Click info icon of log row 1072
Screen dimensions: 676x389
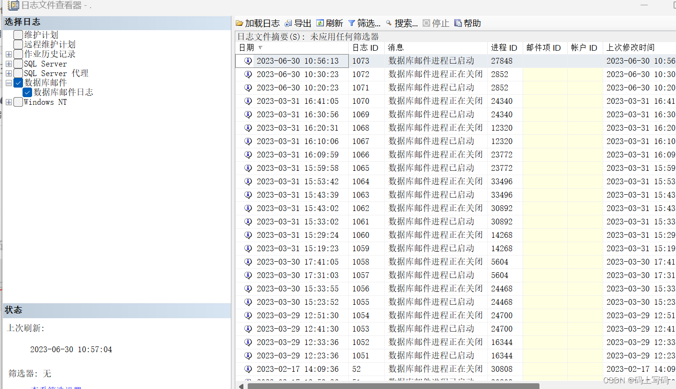[248, 74]
